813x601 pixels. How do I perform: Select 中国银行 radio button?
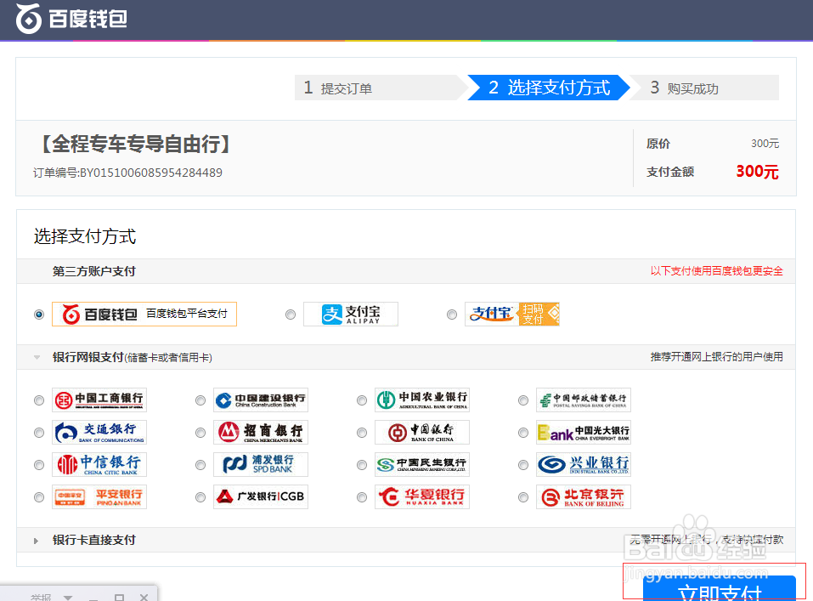point(362,433)
